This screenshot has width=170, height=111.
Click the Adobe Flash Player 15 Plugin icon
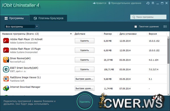(x=6, y=50)
